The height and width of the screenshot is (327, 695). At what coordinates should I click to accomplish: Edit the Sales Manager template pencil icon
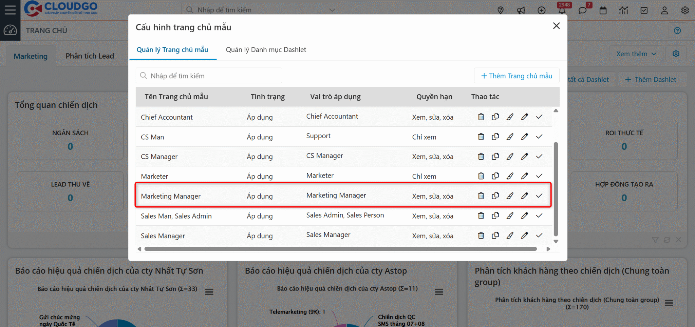pos(525,235)
